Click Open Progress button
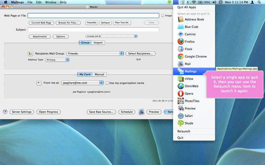This screenshot has width=265, height=165. point(48,112)
